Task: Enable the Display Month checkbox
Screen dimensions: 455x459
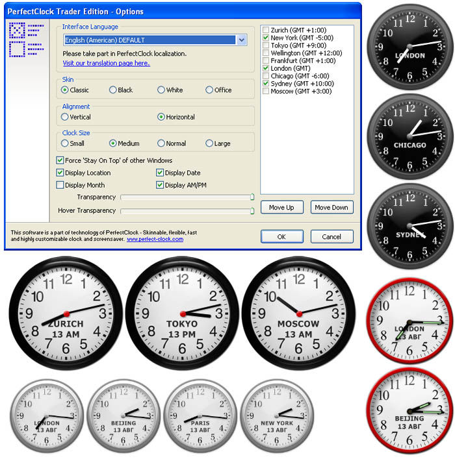Action: point(60,185)
